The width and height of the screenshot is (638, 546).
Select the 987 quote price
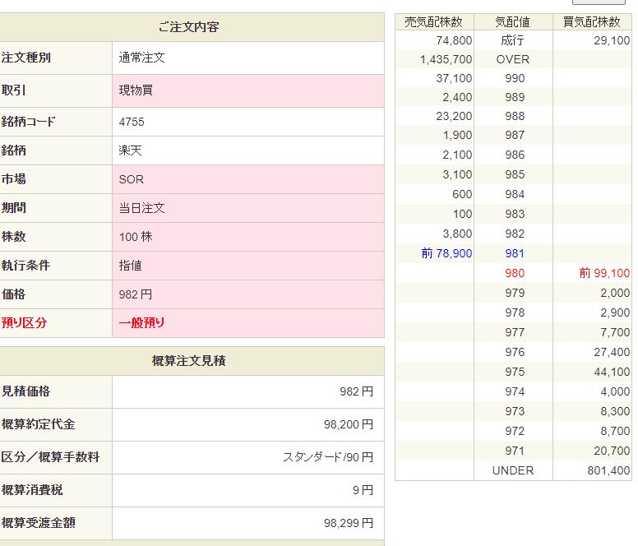click(x=515, y=135)
